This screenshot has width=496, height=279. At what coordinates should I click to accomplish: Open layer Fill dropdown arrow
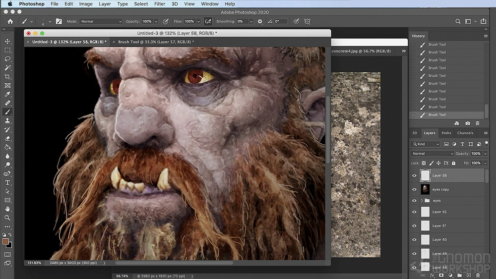[486, 163]
